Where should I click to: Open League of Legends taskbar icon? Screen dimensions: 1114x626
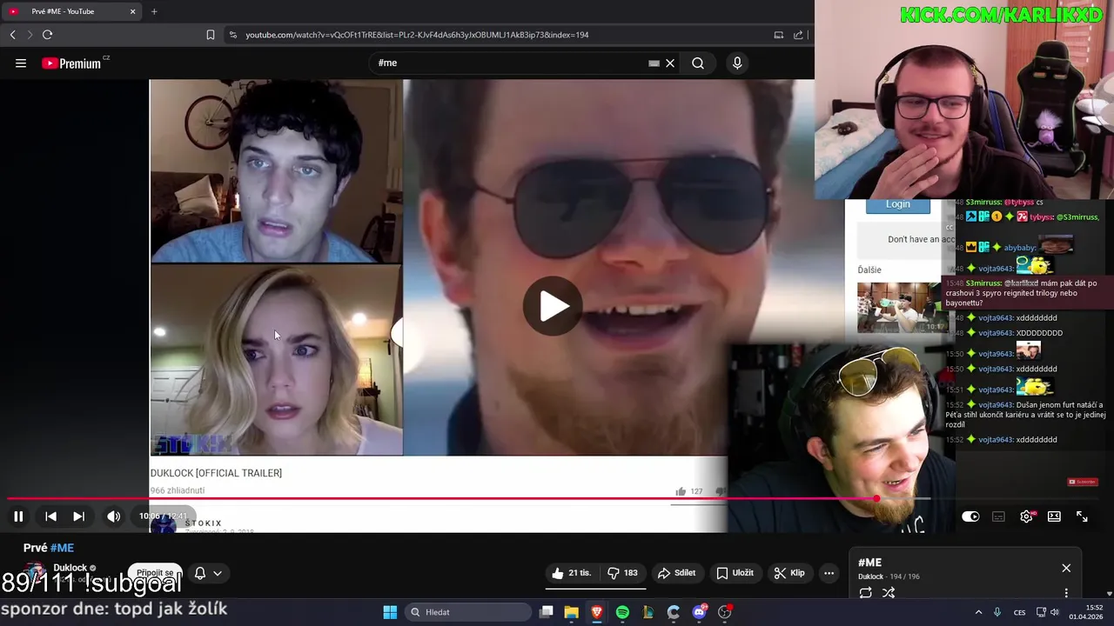648,612
